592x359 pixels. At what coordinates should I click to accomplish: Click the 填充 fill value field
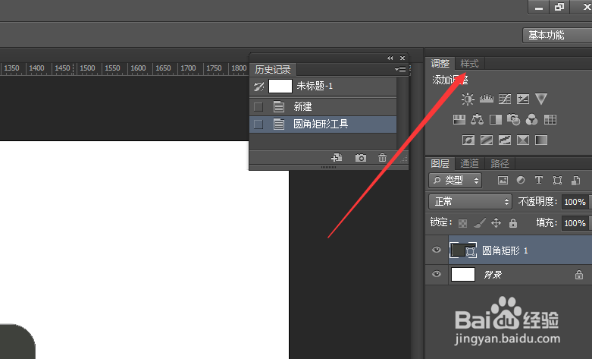click(575, 223)
